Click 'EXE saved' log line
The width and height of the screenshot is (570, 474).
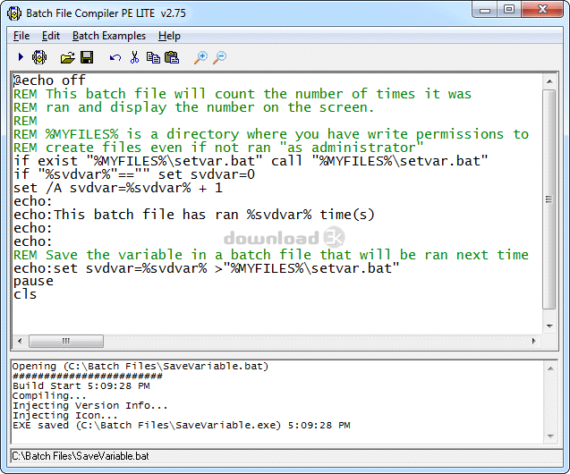tap(182, 426)
